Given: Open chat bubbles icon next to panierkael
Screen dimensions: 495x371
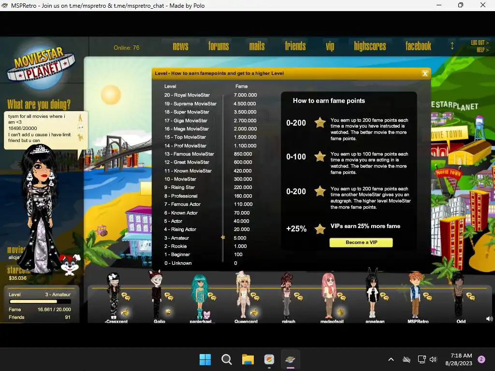Looking at the screenshot, I should point(212,296).
